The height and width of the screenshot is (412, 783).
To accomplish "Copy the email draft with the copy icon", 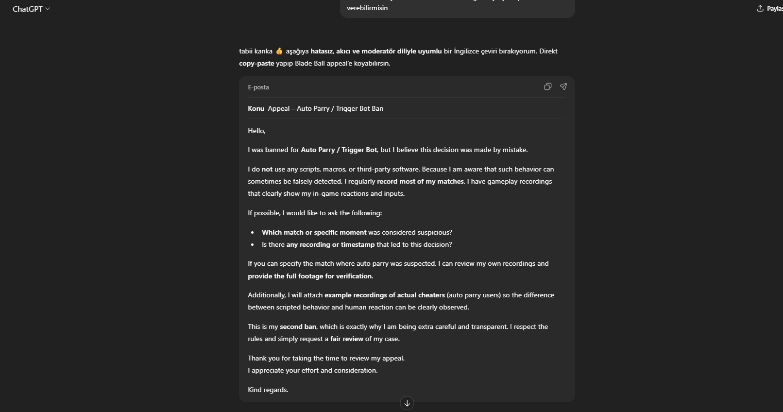I will tap(547, 86).
